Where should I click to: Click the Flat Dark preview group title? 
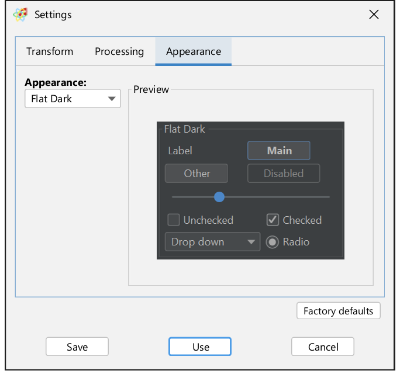tap(185, 129)
